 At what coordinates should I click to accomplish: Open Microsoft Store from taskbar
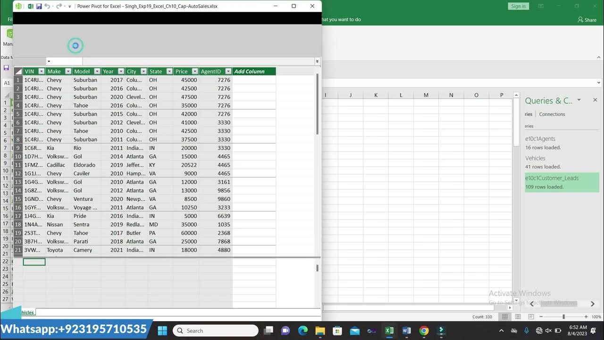[x=337, y=331]
